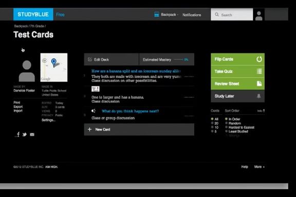Click the Review Sheet page icon
The width and height of the screenshot is (296, 197).
(259, 84)
